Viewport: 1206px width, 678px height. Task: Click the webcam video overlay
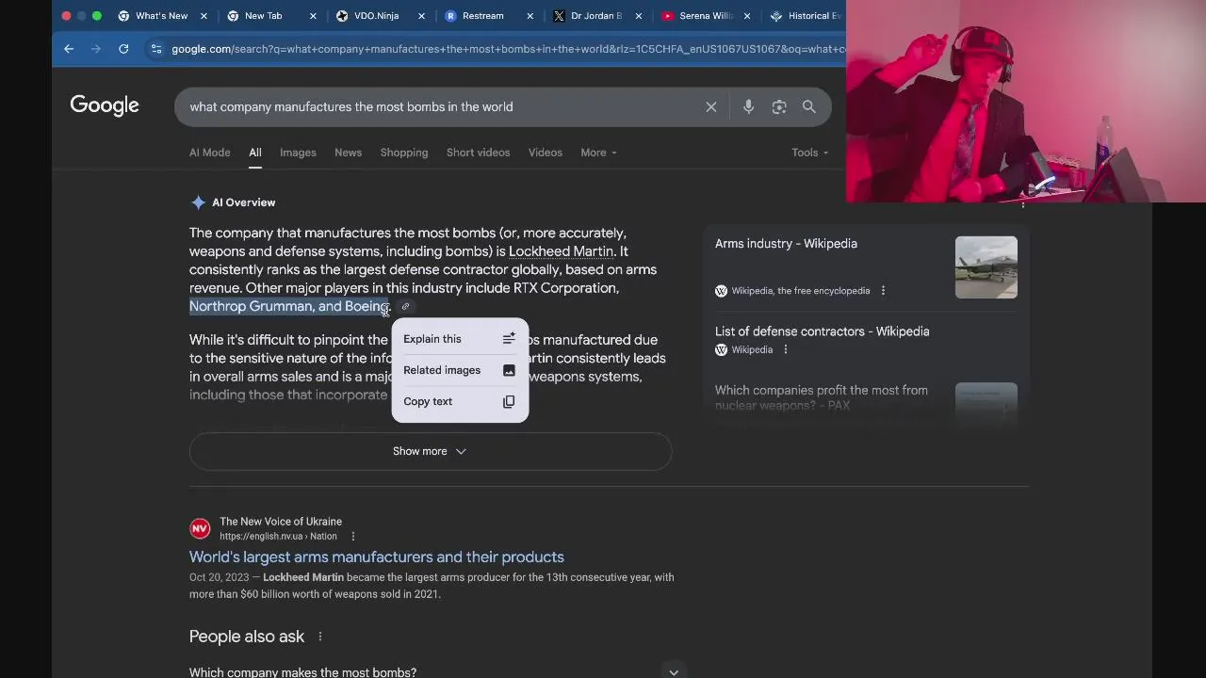[x=1026, y=102]
